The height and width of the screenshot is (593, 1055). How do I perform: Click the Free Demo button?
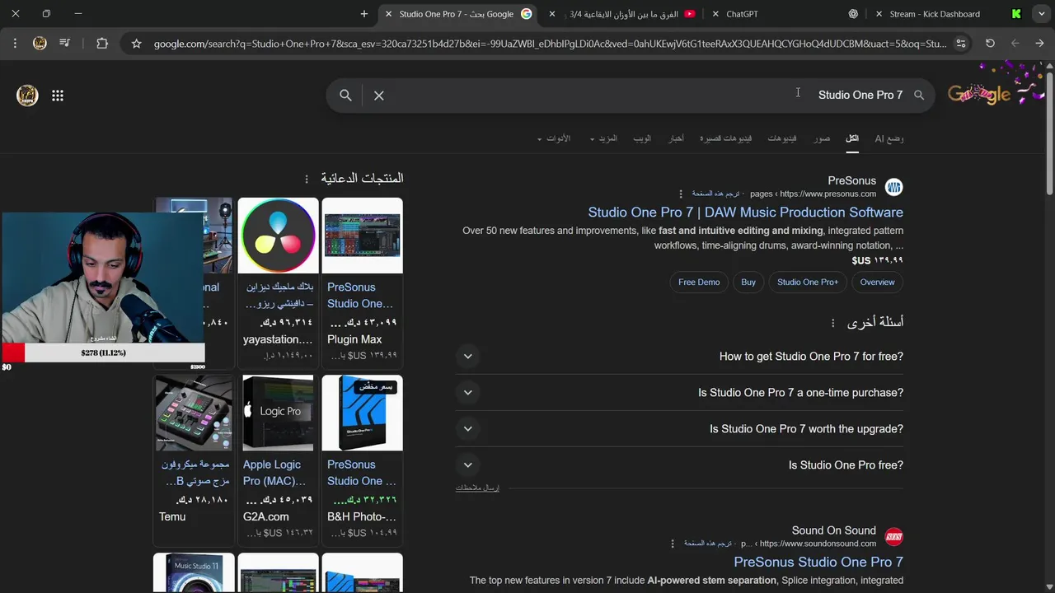699,282
